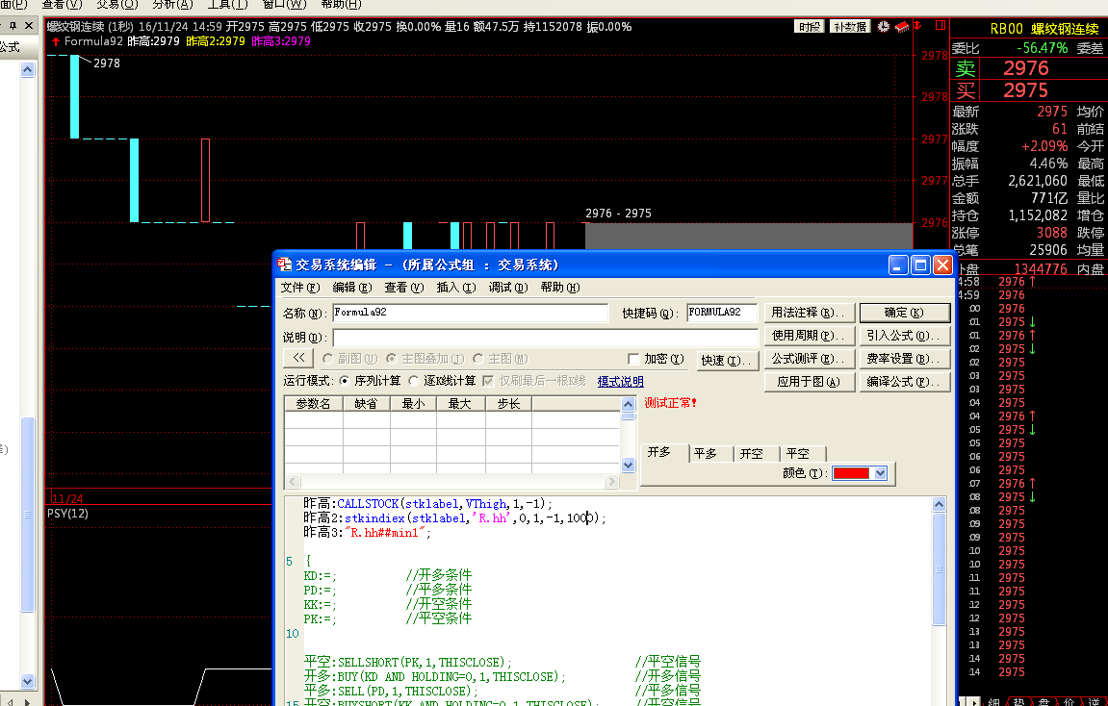Click the 补数据 button on chart

click(849, 26)
